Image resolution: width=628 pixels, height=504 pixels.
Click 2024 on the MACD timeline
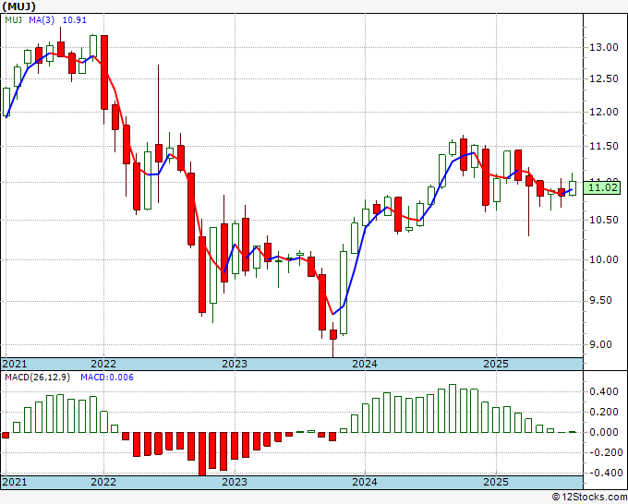tap(365, 482)
